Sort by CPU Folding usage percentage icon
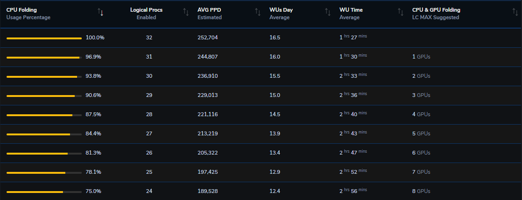Viewport: 522px width, 200px height. tap(100, 12)
